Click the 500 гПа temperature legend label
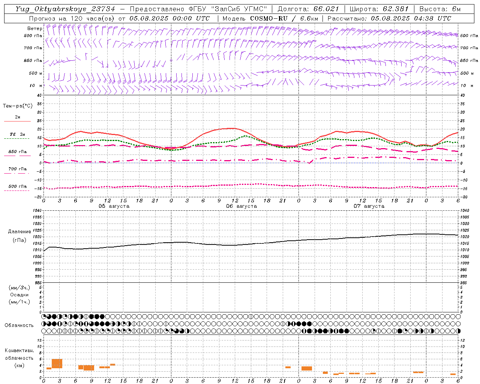 click(x=17, y=186)
